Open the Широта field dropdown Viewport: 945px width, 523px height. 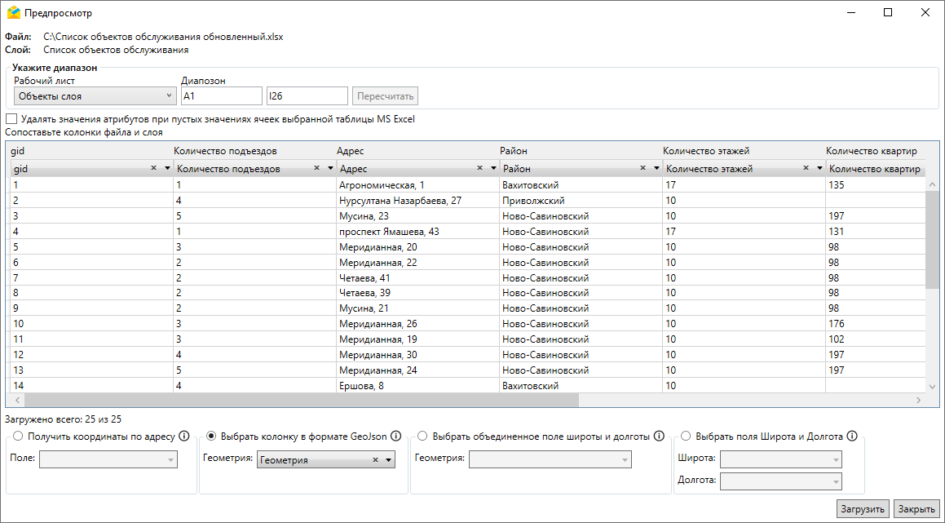[779, 459]
